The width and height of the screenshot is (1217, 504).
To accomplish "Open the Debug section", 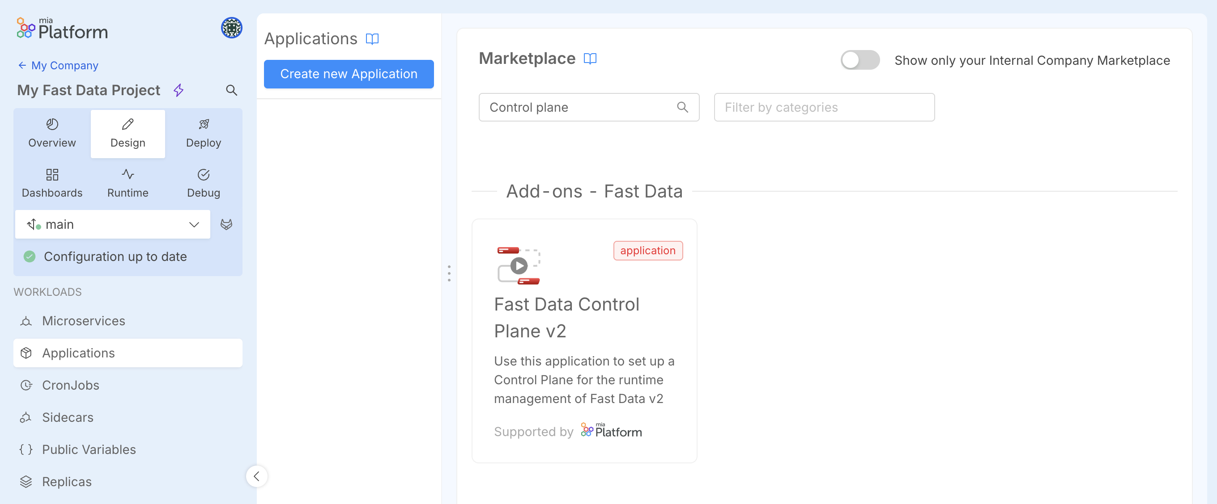I will 203,183.
